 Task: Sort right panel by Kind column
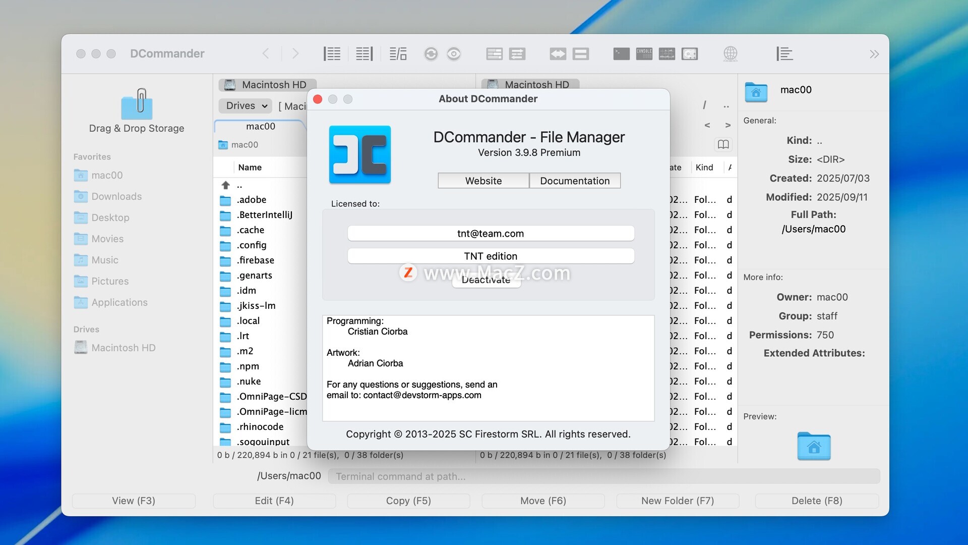[704, 167]
